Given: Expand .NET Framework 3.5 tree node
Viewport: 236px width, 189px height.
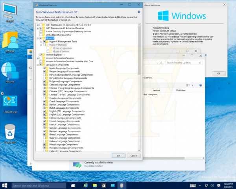Looking at the screenshot, I should tap(38, 25).
